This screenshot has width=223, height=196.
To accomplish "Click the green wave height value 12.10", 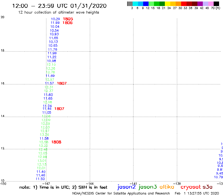I will click(x=51, y=65).
